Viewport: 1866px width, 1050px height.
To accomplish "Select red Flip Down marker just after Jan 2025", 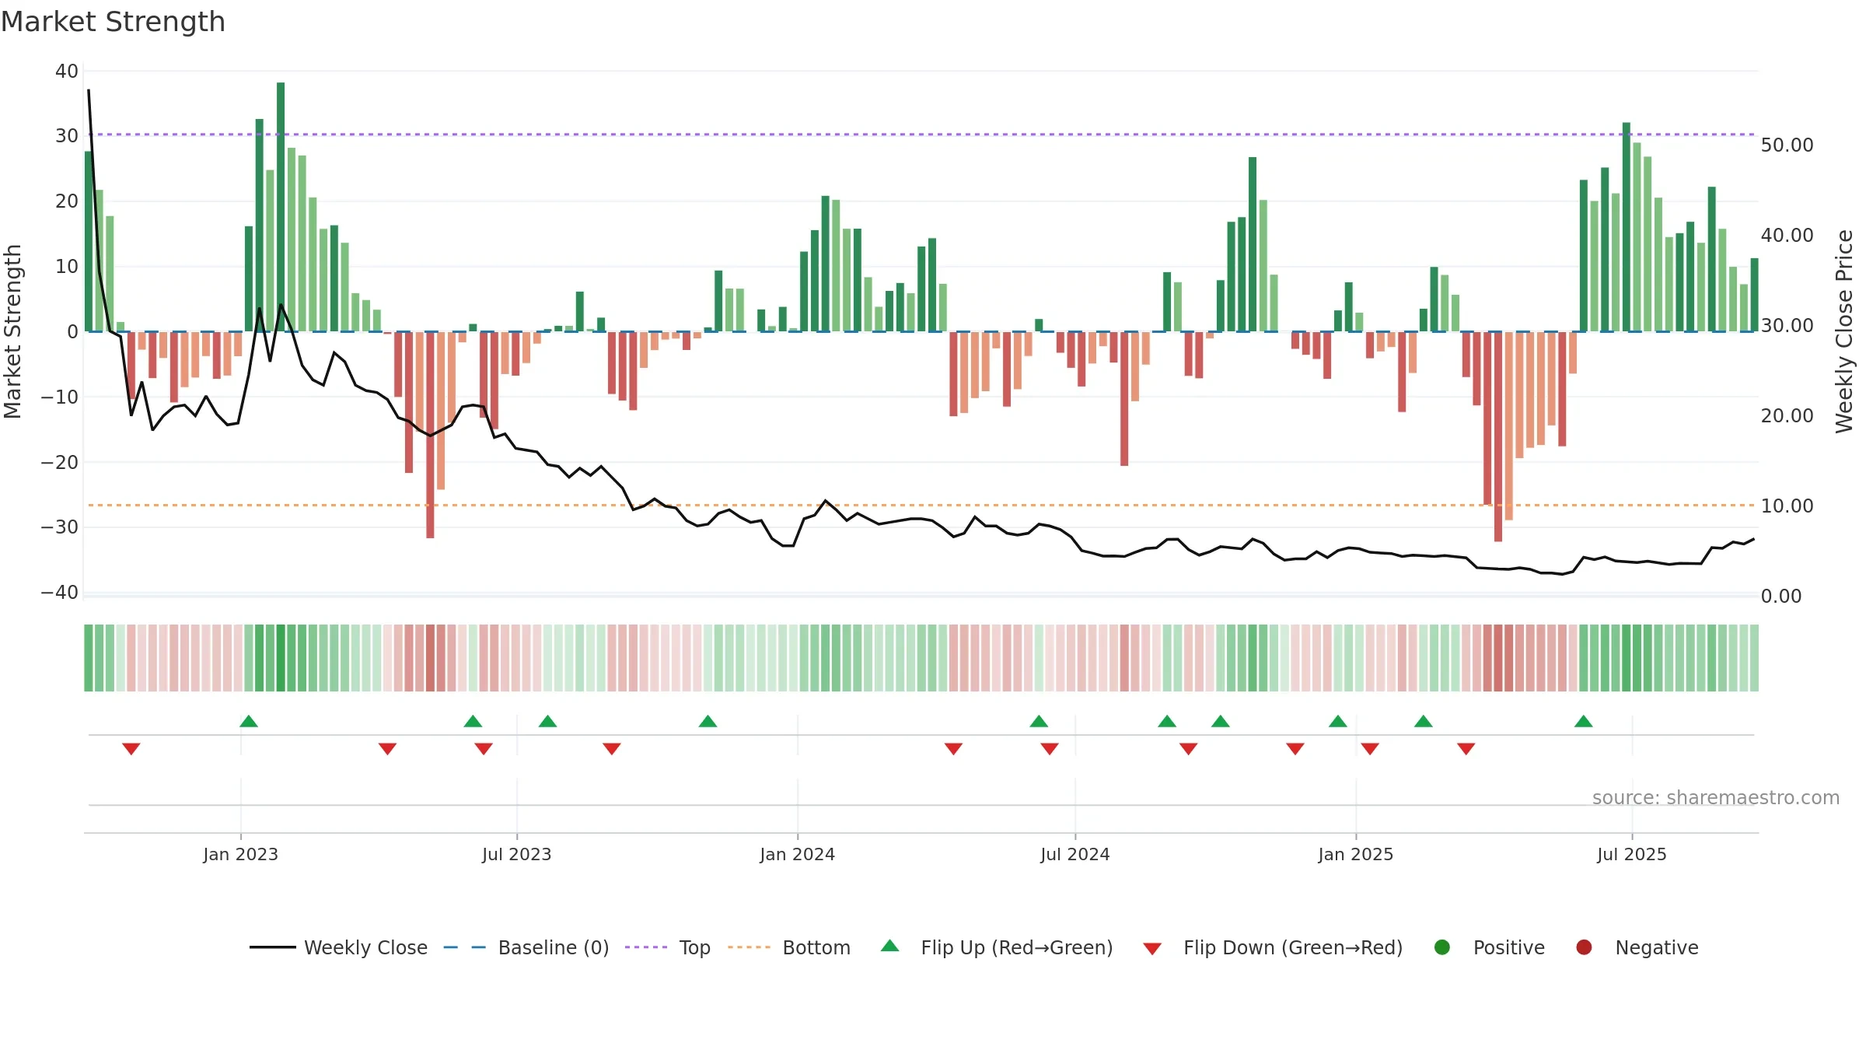I will [x=1370, y=749].
